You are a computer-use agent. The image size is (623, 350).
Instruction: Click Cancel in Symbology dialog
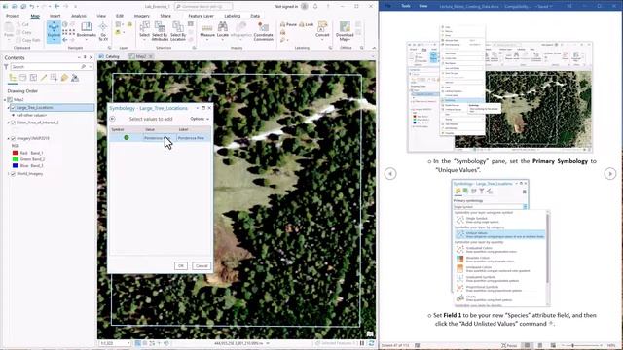tap(202, 265)
